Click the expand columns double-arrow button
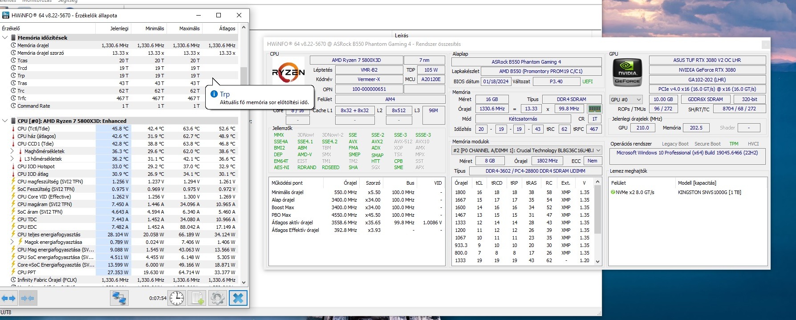Screen dimensions: 796x320 pos(9,298)
